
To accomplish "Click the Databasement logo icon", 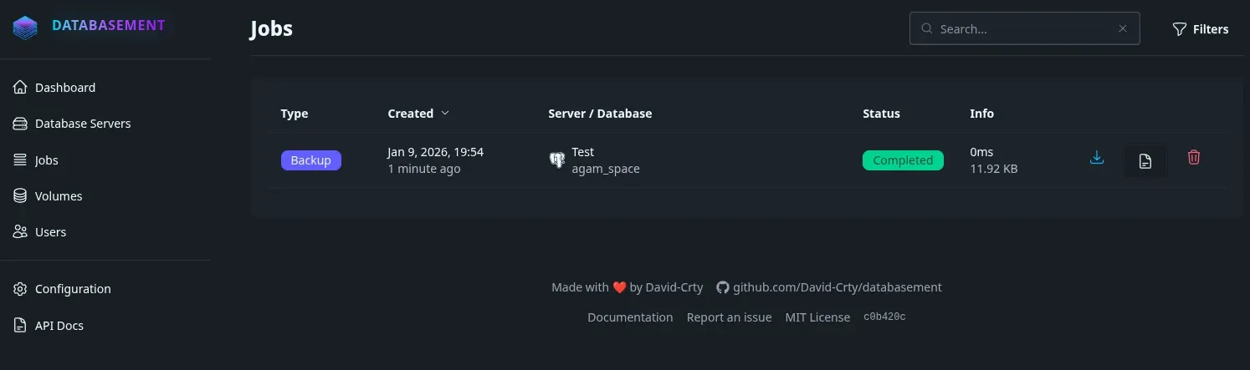I will (x=25, y=28).
